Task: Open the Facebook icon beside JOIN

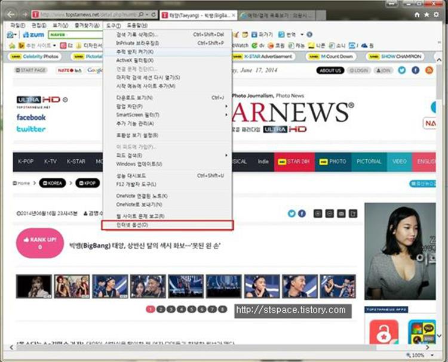Action: 415,70
